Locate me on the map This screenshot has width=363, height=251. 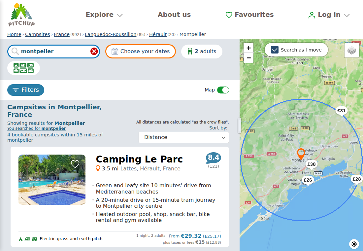point(354,244)
